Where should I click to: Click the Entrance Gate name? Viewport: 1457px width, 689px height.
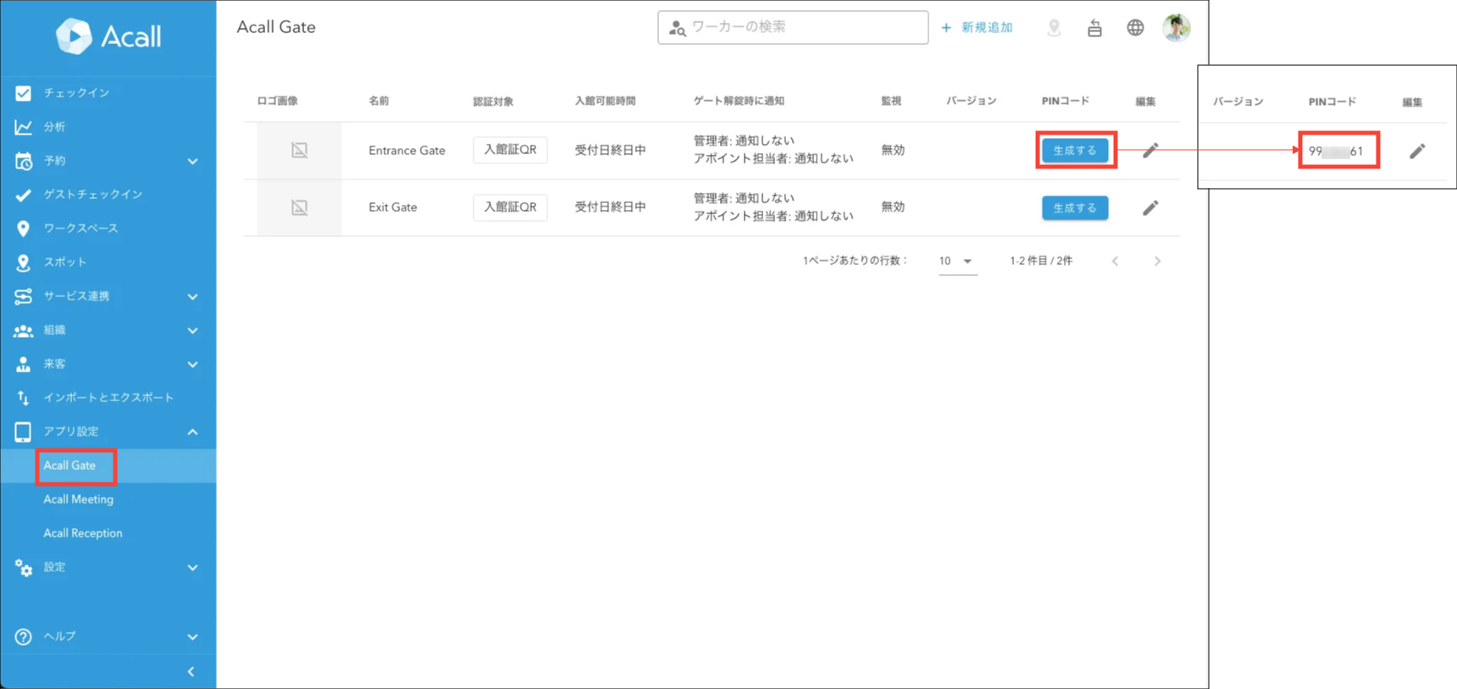pos(407,151)
